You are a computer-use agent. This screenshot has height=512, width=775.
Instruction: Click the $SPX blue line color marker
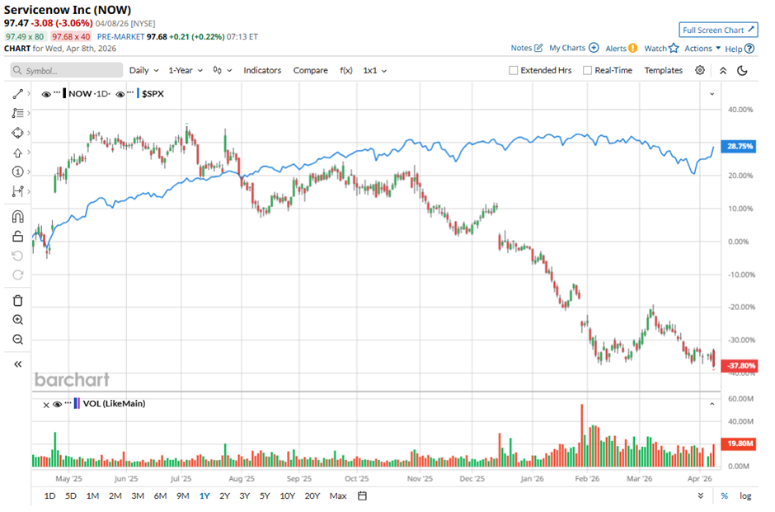pyautogui.click(x=139, y=93)
